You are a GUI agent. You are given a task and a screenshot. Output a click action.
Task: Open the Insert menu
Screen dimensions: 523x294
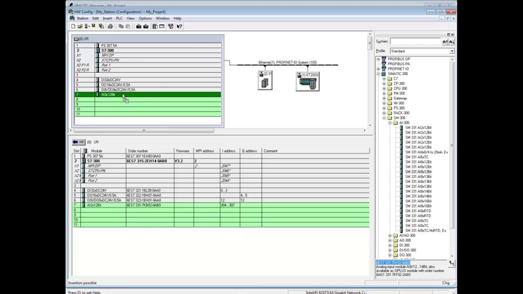(107, 18)
